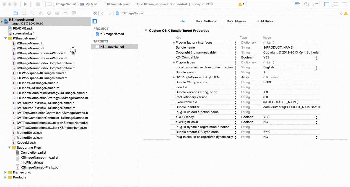Collapse Custom OS X Bundle Target Properties
This screenshot has width=350, height=187.
146,31
